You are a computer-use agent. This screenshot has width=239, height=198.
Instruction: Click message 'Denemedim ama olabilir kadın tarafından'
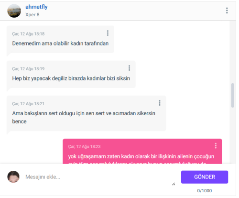pos(60,44)
